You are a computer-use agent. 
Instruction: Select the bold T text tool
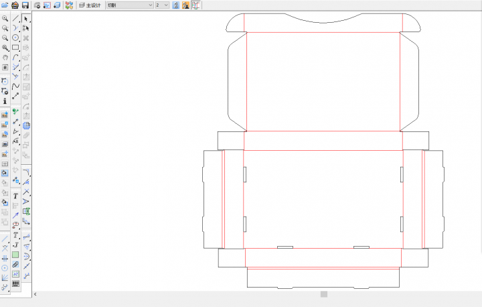(15, 196)
